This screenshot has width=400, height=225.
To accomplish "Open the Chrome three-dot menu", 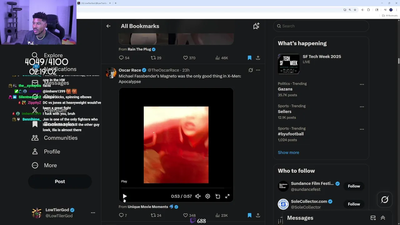I will click(397, 10).
